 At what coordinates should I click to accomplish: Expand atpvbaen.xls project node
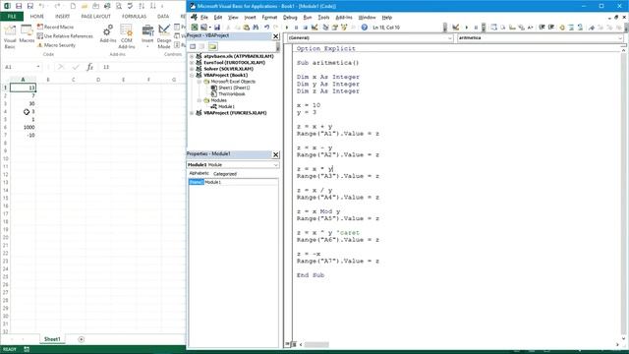192,57
